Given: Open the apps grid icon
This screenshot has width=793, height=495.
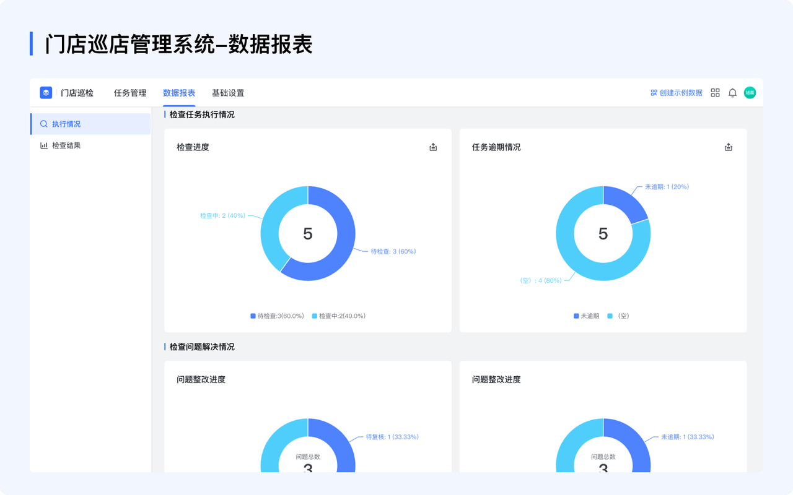Looking at the screenshot, I should point(715,93).
